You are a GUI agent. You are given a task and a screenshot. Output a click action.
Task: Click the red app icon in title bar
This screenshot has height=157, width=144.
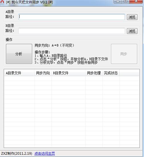[x=2, y=2]
